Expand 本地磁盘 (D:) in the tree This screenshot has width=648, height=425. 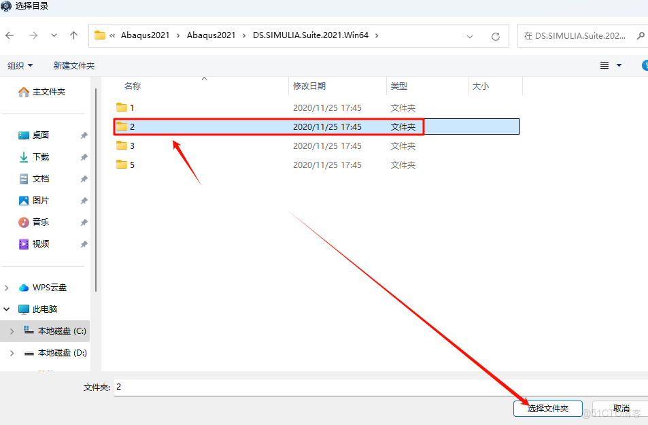pos(13,352)
